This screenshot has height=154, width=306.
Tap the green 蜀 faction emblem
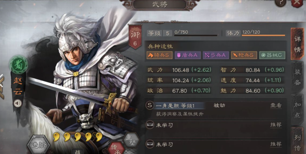[x=19, y=65]
